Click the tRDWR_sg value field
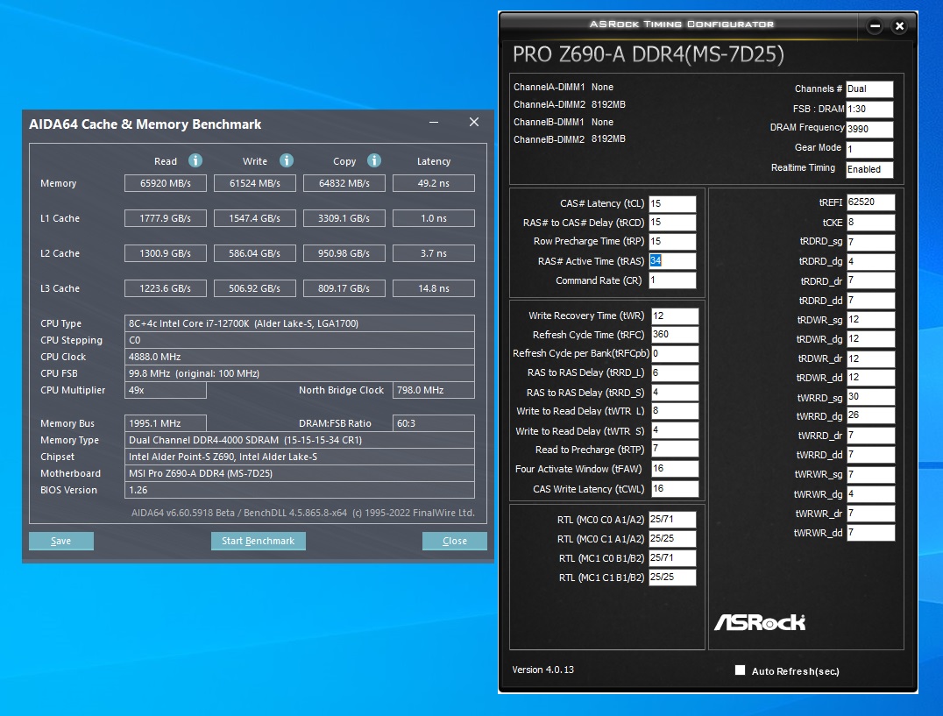 pos(870,320)
